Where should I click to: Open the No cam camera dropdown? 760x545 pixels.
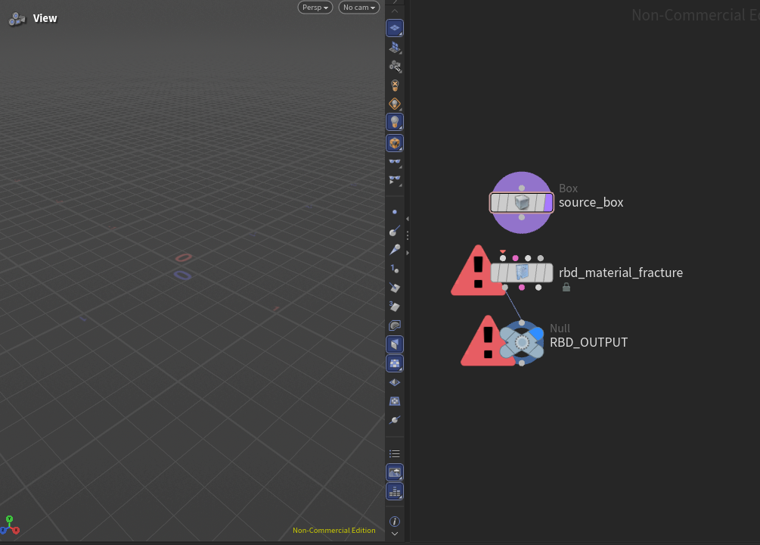tap(358, 8)
